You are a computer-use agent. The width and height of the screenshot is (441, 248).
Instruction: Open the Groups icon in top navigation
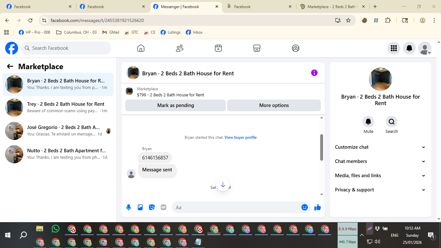click(296, 48)
